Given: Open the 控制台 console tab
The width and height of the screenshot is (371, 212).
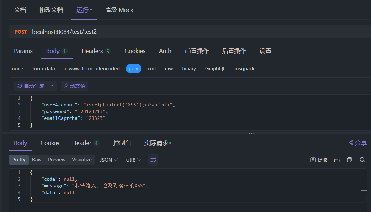Looking at the screenshot, I should (122, 143).
